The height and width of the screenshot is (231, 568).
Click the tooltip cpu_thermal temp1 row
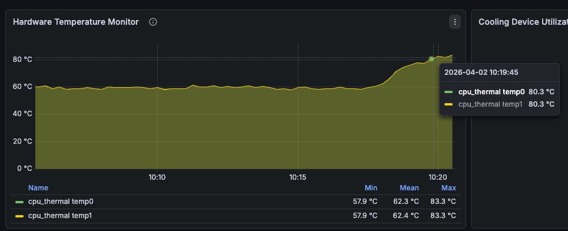point(499,104)
